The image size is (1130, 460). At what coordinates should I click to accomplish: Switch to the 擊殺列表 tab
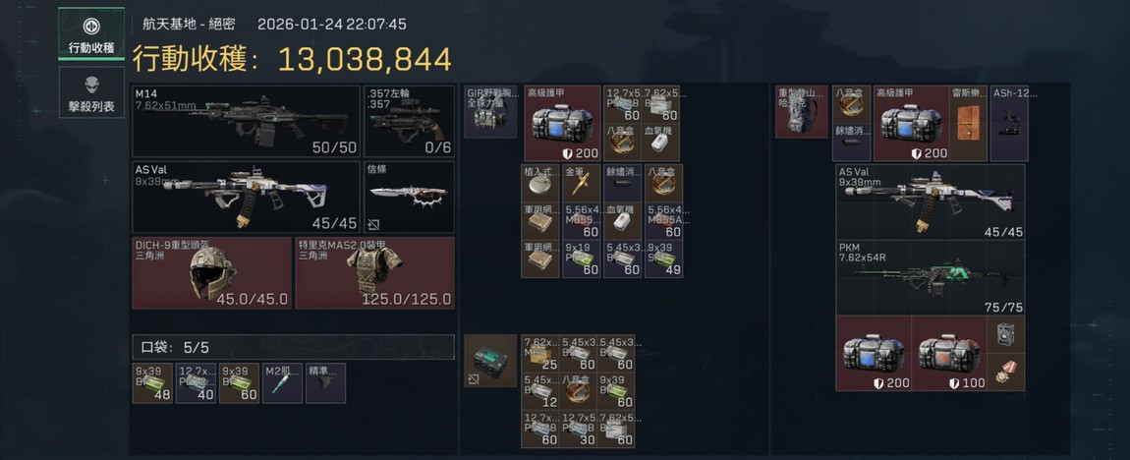pyautogui.click(x=91, y=93)
